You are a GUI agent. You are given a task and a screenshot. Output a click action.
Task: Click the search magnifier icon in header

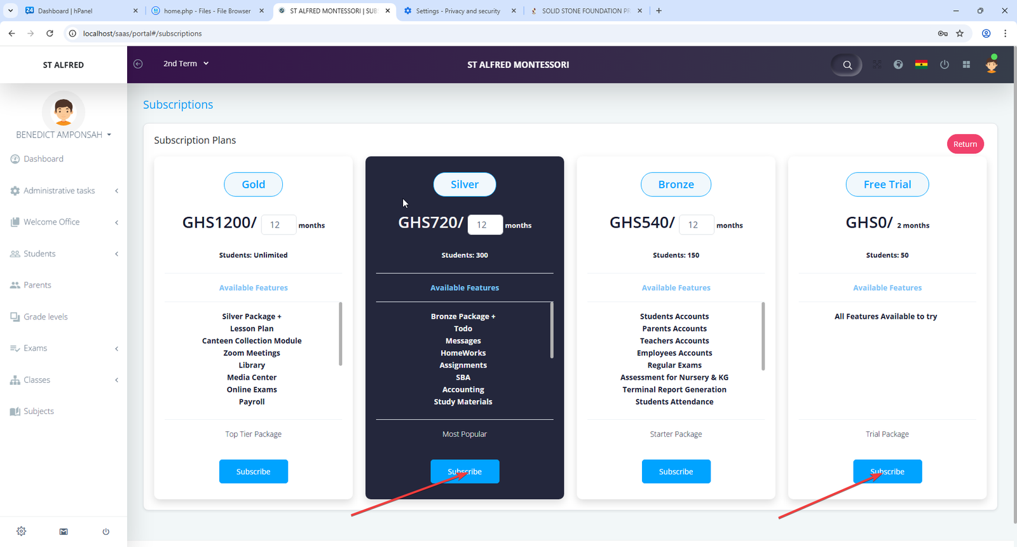[847, 65]
